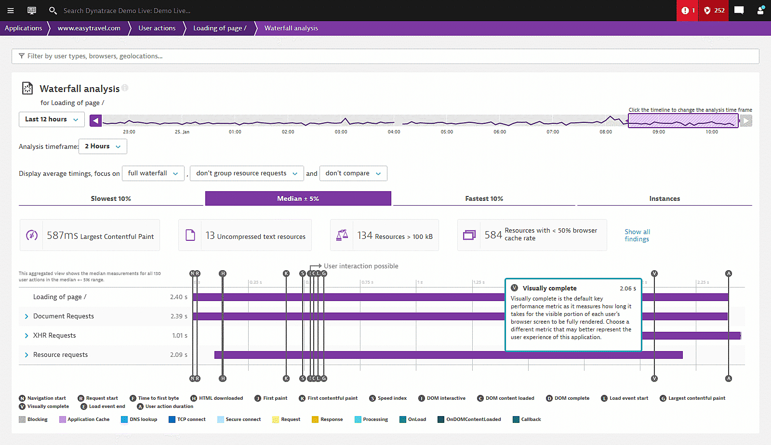Viewport: 771px width, 445px height.
Task: Click the DOM interactive legend icon
Action: (422, 398)
